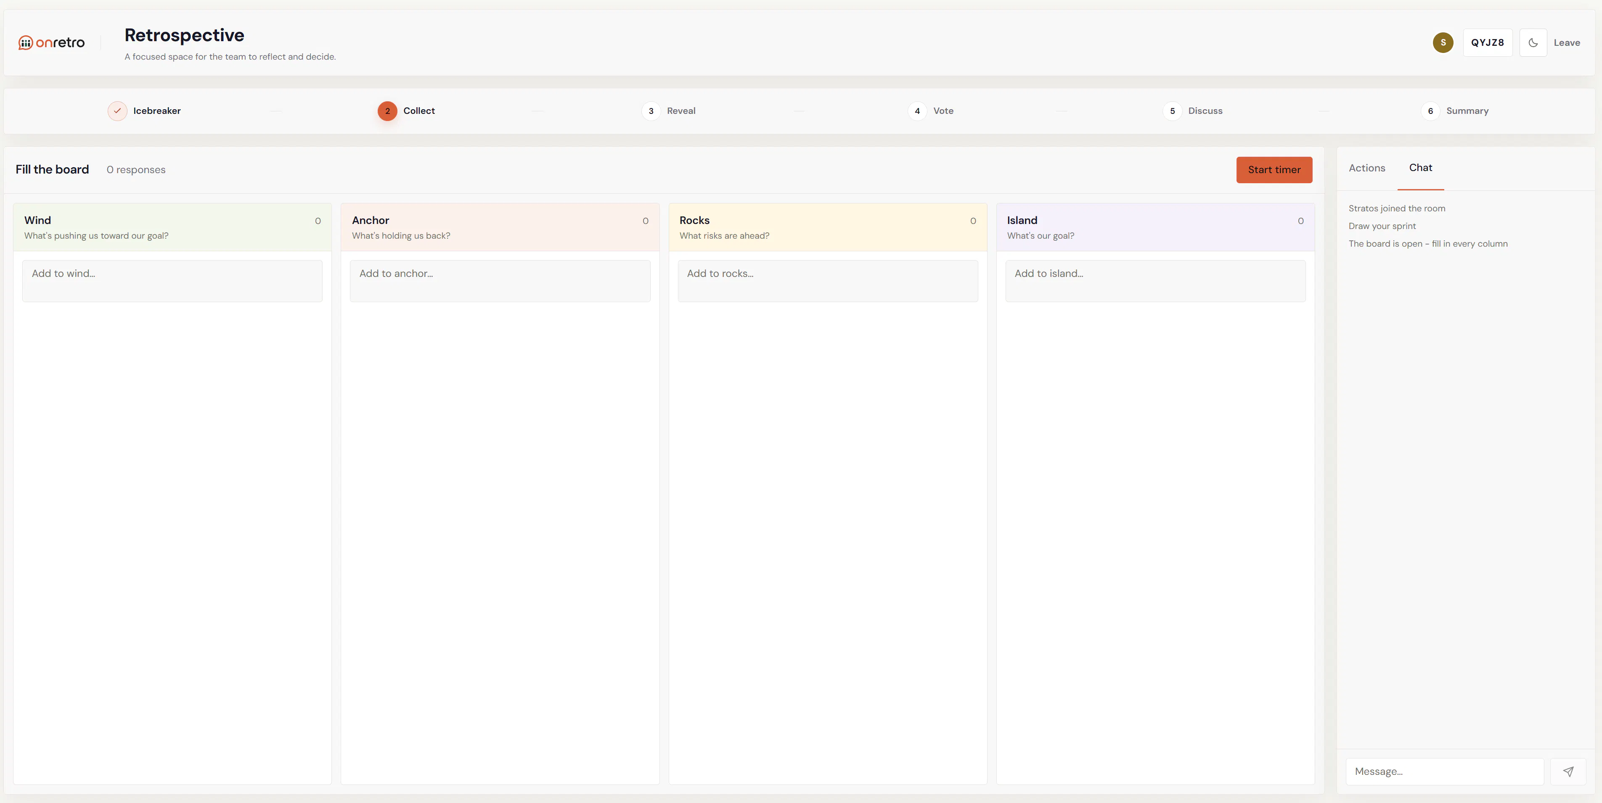Screen dimensions: 1602x803
Task: Click the Island column header
Action: coord(1155,227)
